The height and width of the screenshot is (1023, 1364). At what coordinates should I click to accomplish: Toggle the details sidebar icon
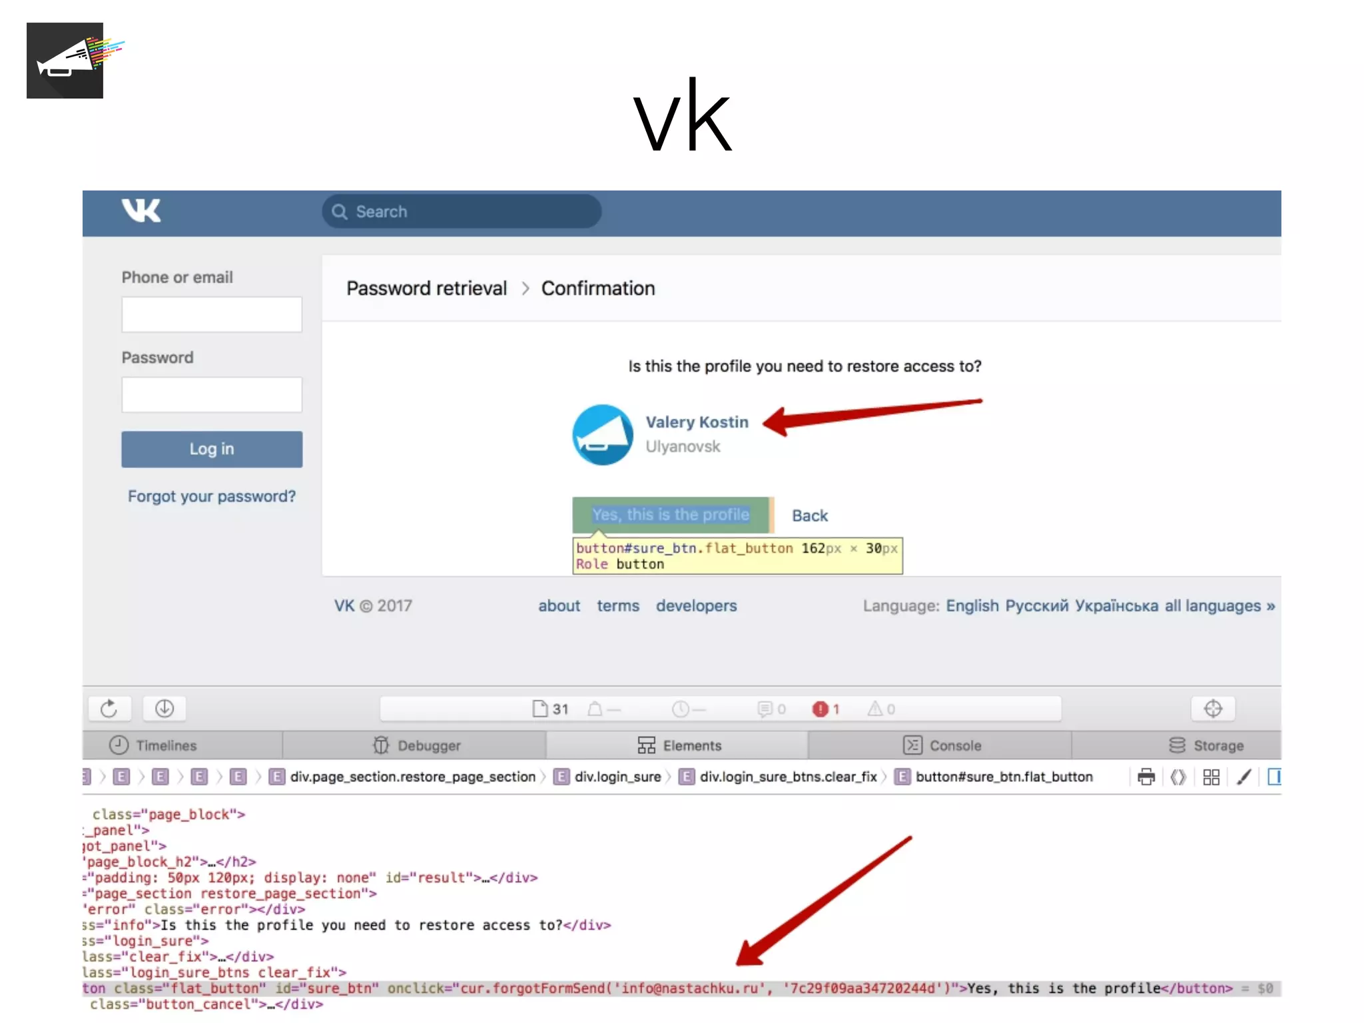coord(1274,777)
